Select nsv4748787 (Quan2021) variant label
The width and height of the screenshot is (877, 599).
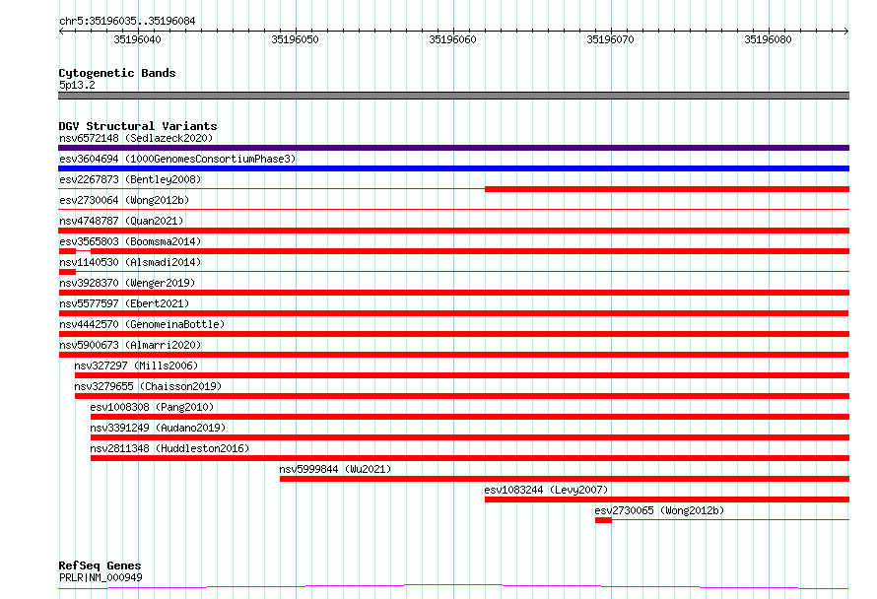[x=121, y=221]
